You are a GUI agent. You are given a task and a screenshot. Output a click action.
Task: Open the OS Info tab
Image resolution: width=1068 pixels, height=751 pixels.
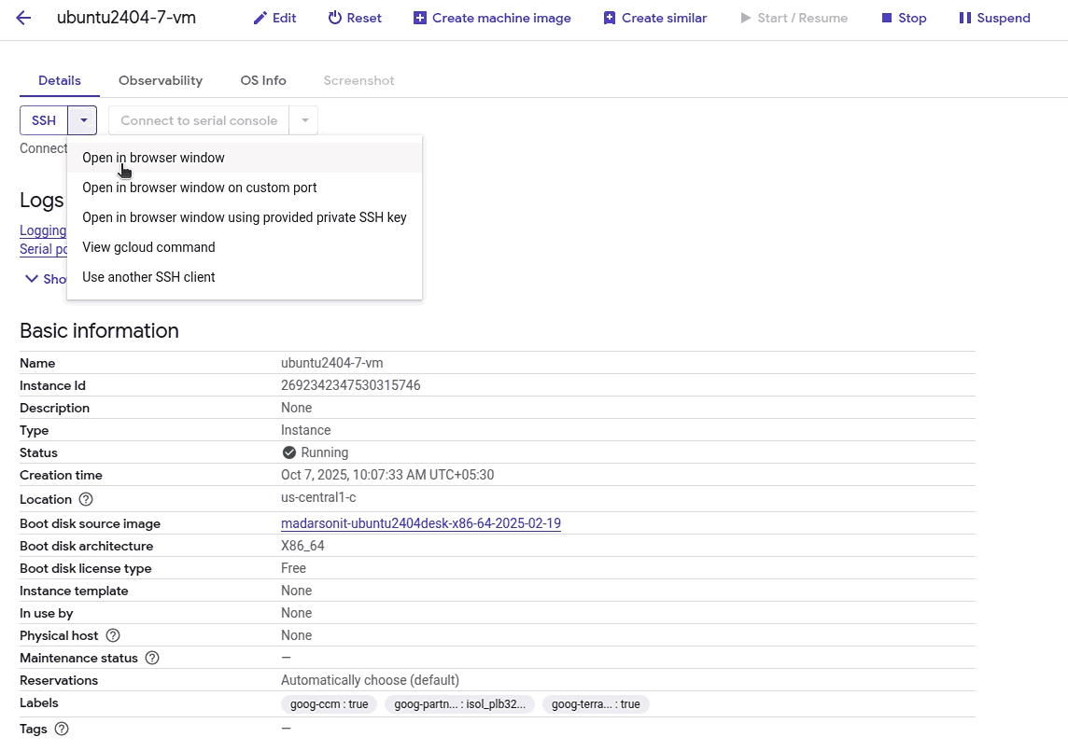point(263,80)
